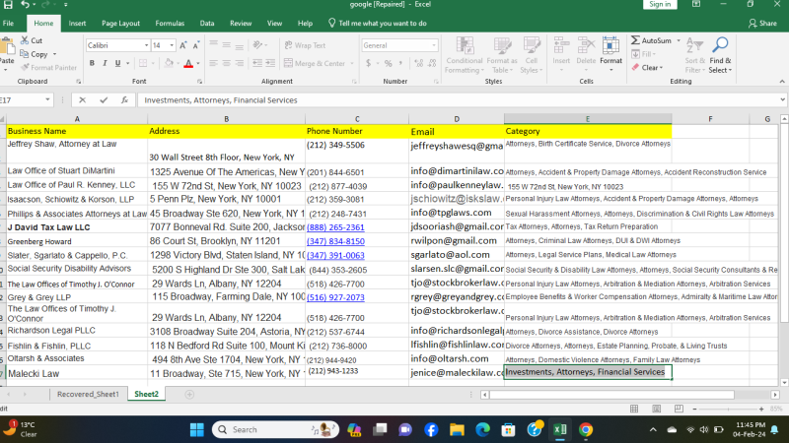
Task: Switch to Page Layout view icon
Action: click(x=656, y=409)
